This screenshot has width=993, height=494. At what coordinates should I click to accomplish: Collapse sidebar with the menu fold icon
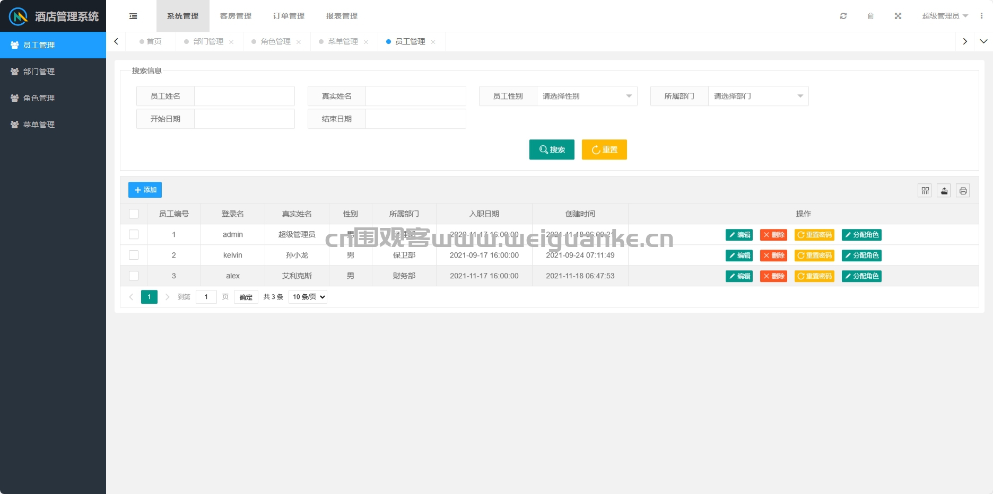[133, 16]
